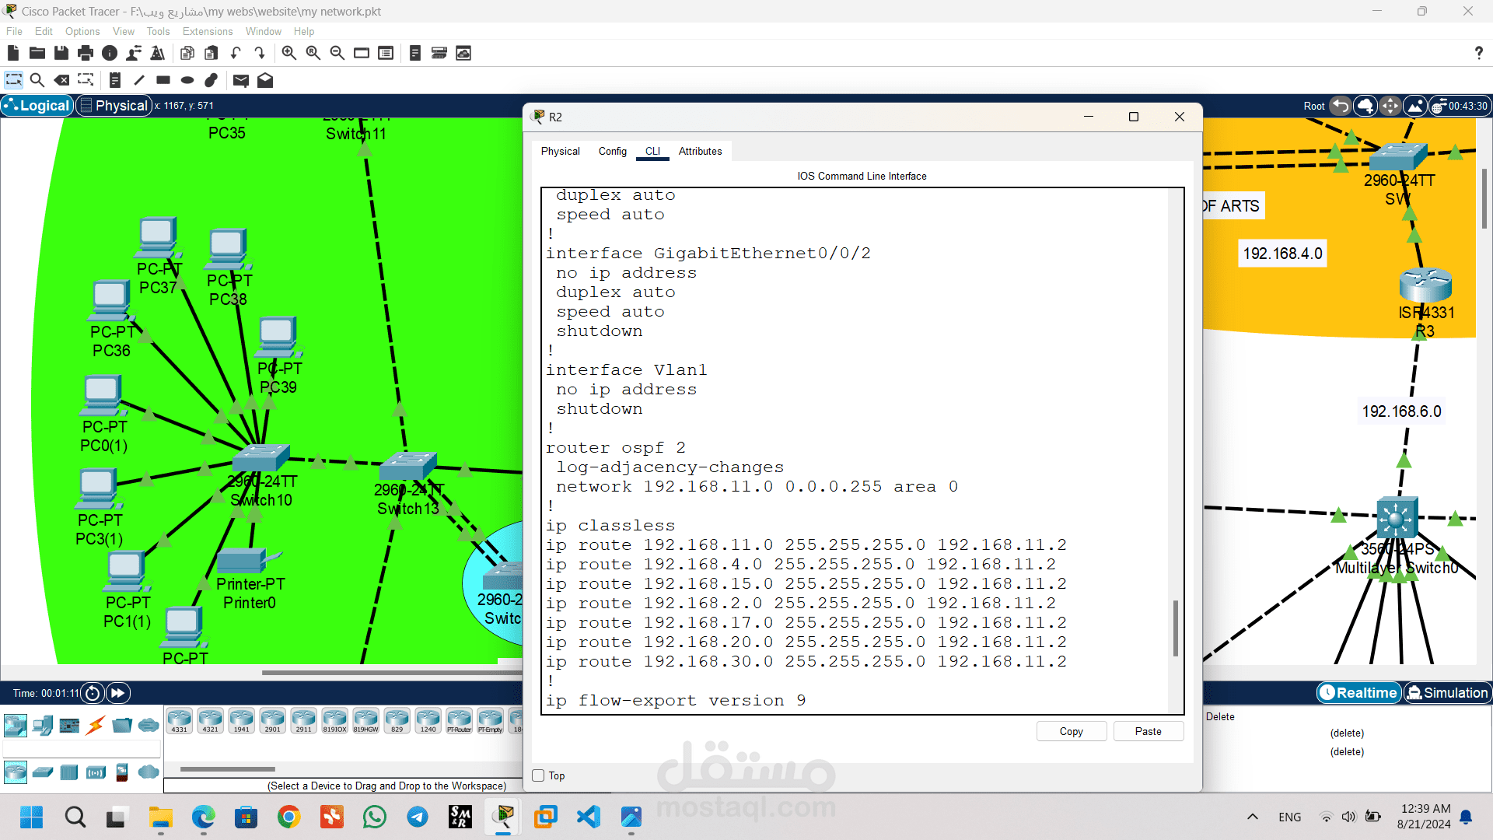Select the Draw Ellipse tool

pos(187,80)
